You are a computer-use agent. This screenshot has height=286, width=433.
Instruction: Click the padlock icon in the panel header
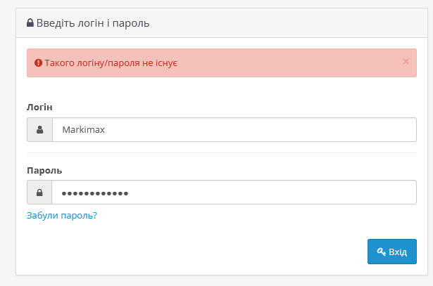30,23
